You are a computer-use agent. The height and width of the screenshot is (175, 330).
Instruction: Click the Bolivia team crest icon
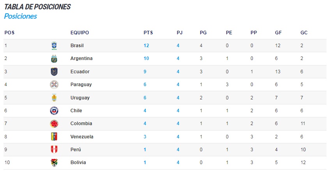(x=54, y=163)
